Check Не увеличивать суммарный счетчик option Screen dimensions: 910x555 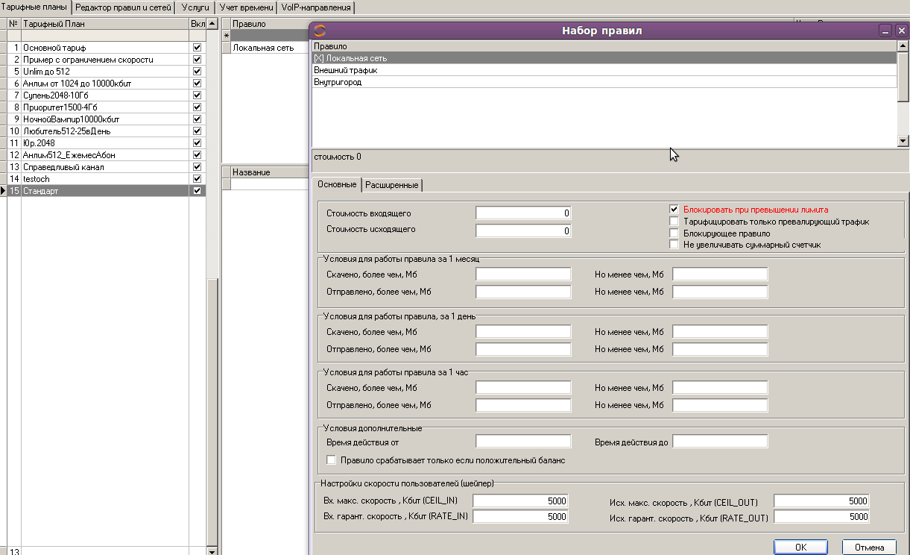pyautogui.click(x=674, y=245)
